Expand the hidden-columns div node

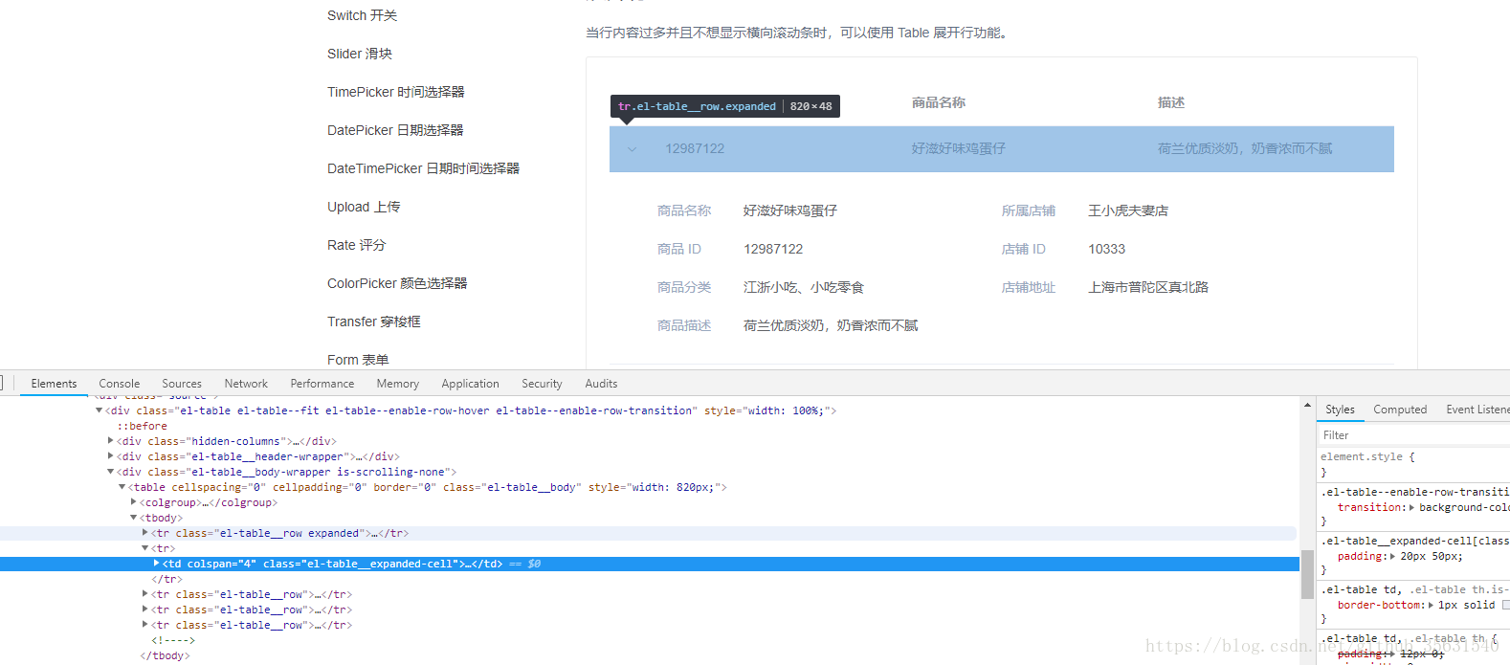pyautogui.click(x=111, y=441)
